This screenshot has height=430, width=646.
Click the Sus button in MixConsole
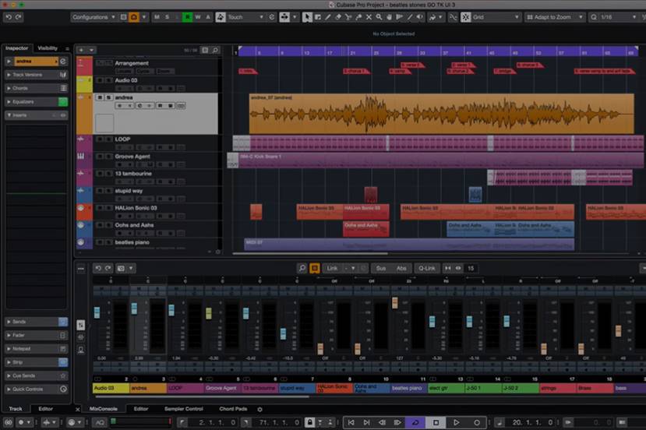coord(381,269)
